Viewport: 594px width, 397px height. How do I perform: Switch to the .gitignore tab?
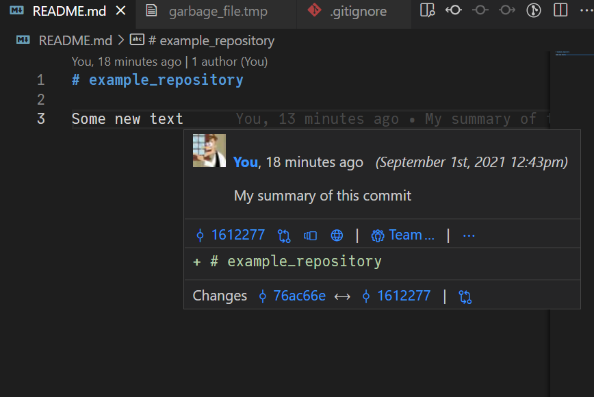[x=357, y=12]
